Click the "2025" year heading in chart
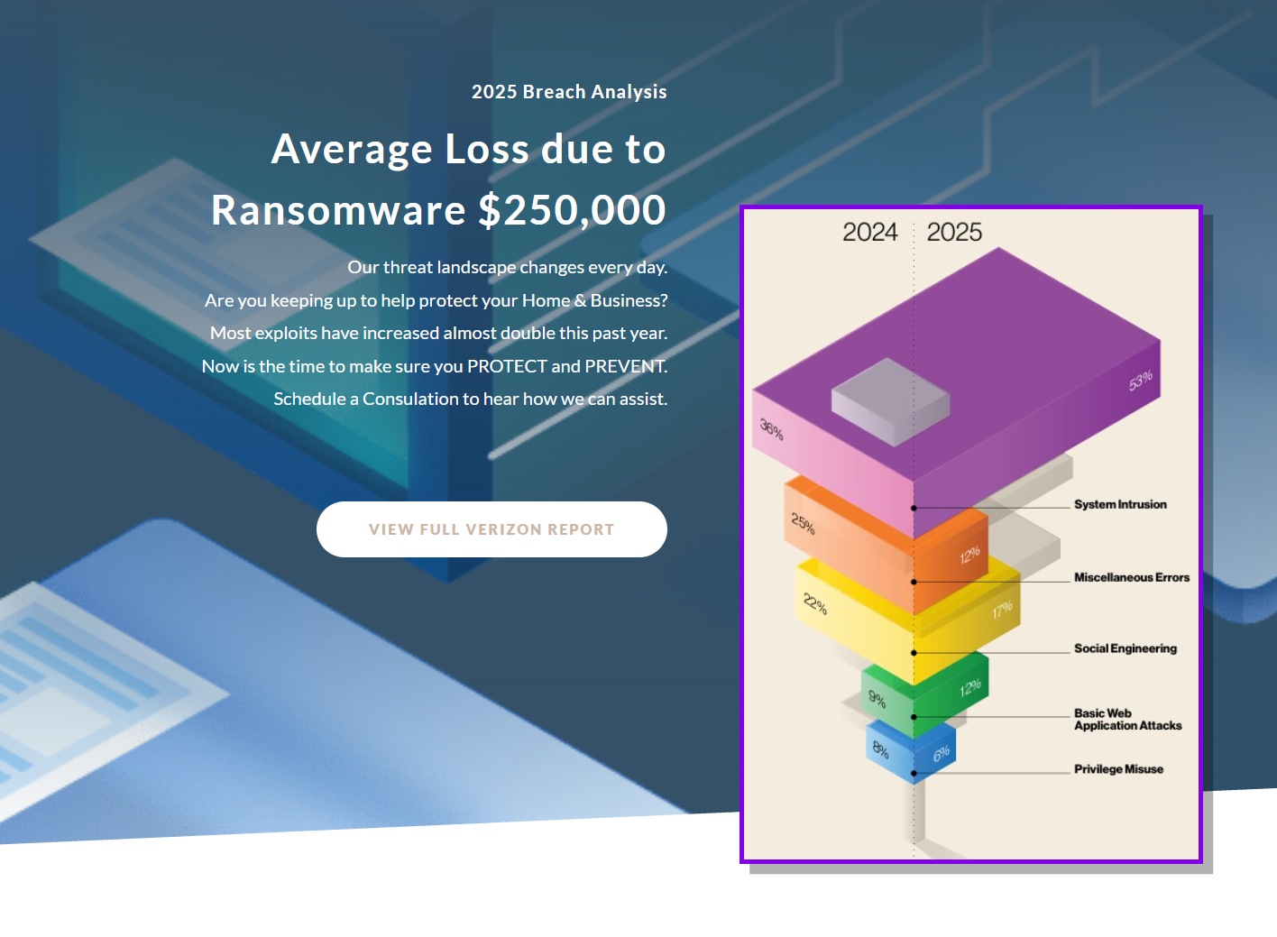1277x937 pixels. point(954,232)
